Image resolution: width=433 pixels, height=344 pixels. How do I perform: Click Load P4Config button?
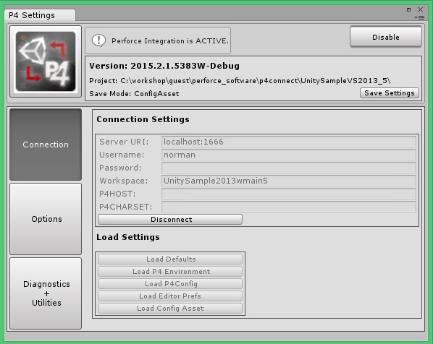(x=170, y=283)
